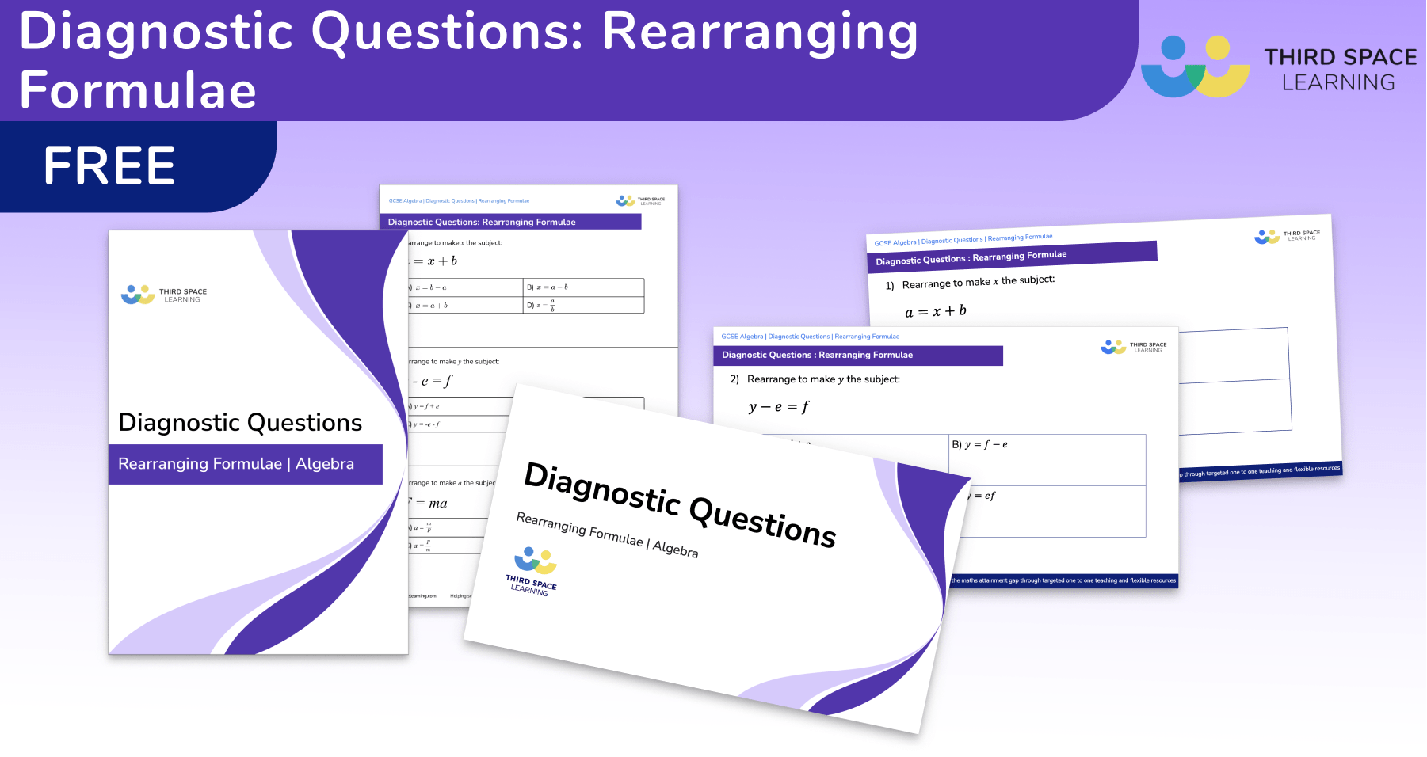The image size is (1427, 757).
Task: Click the logo on the tilted slide
Action: click(x=533, y=570)
